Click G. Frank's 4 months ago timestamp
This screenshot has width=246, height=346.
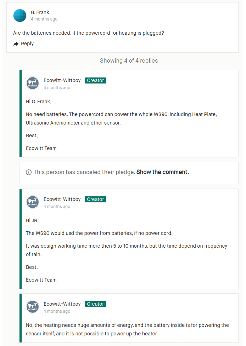pyautogui.click(x=44, y=19)
